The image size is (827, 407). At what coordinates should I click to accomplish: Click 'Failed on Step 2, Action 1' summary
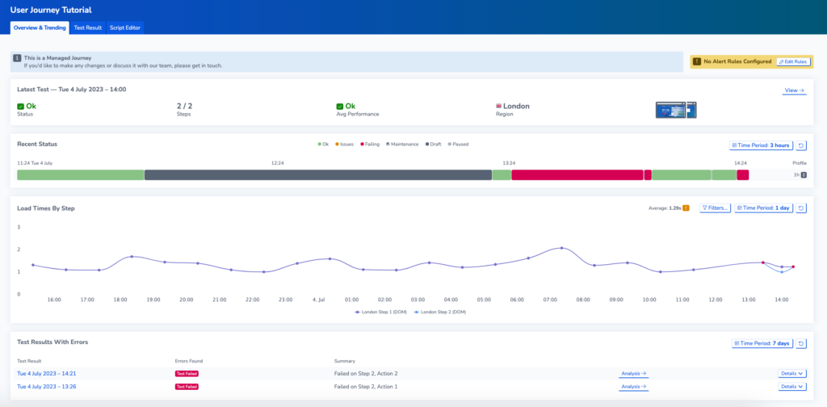coord(366,387)
